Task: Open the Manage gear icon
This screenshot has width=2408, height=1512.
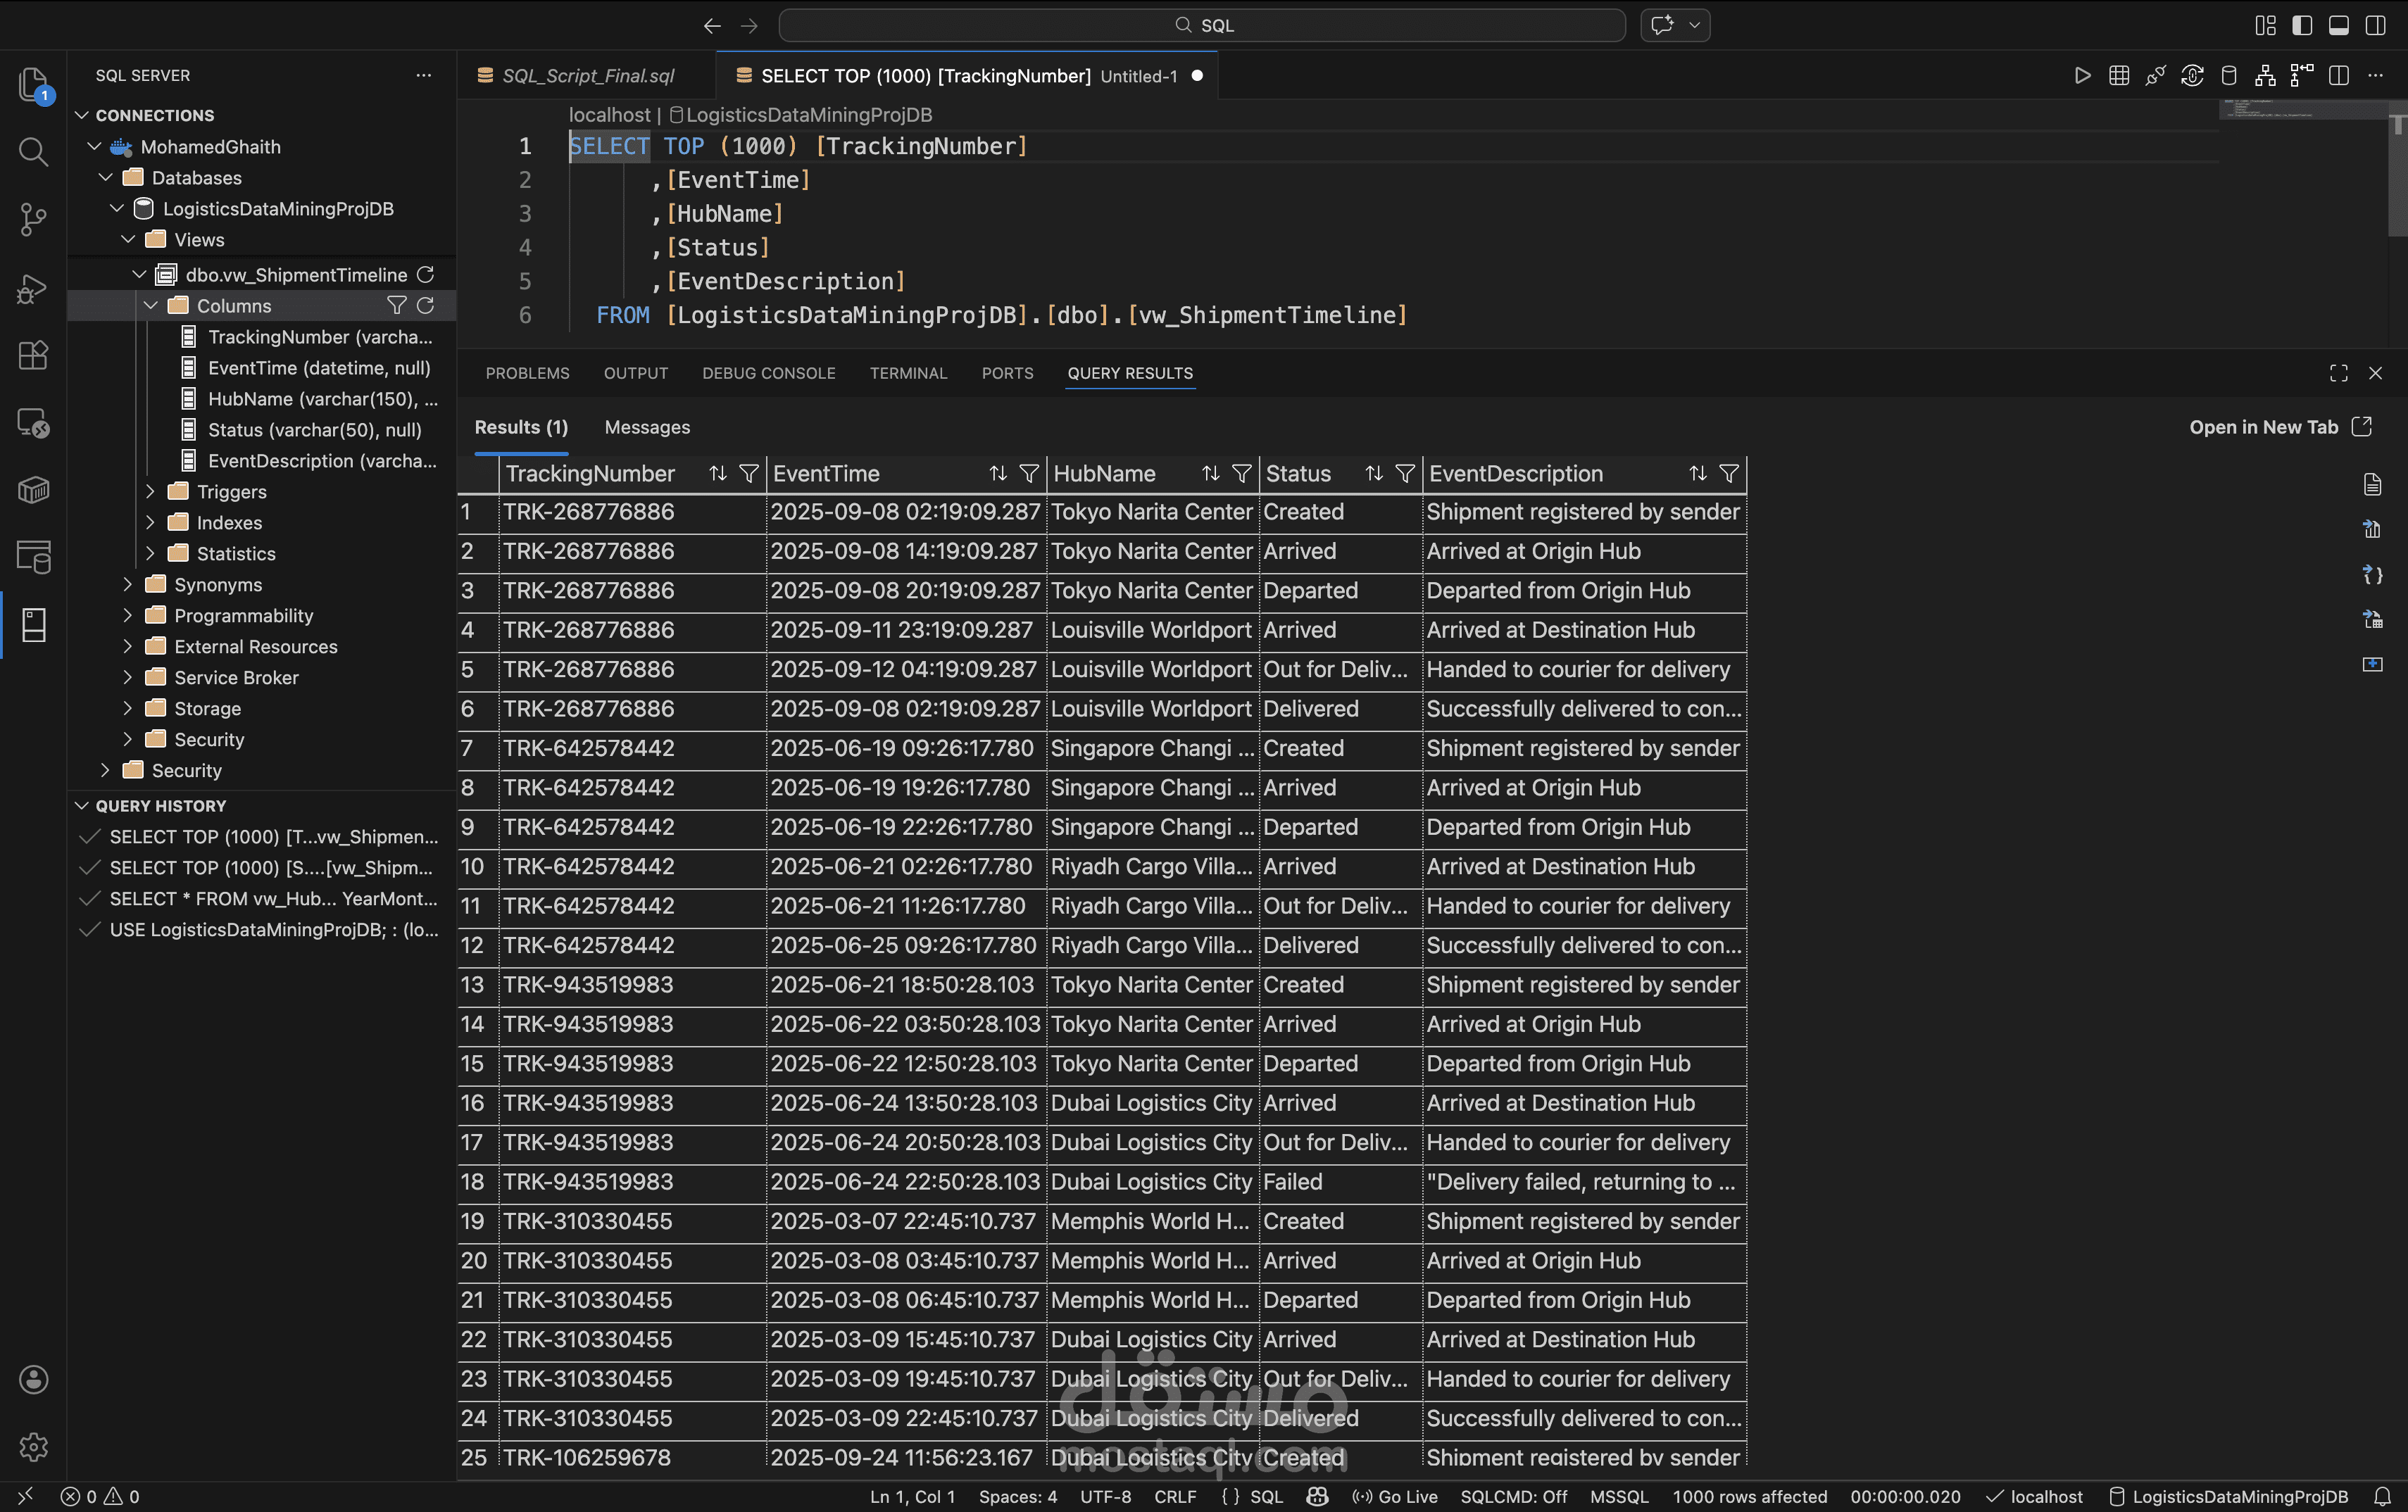Action: click(x=33, y=1446)
